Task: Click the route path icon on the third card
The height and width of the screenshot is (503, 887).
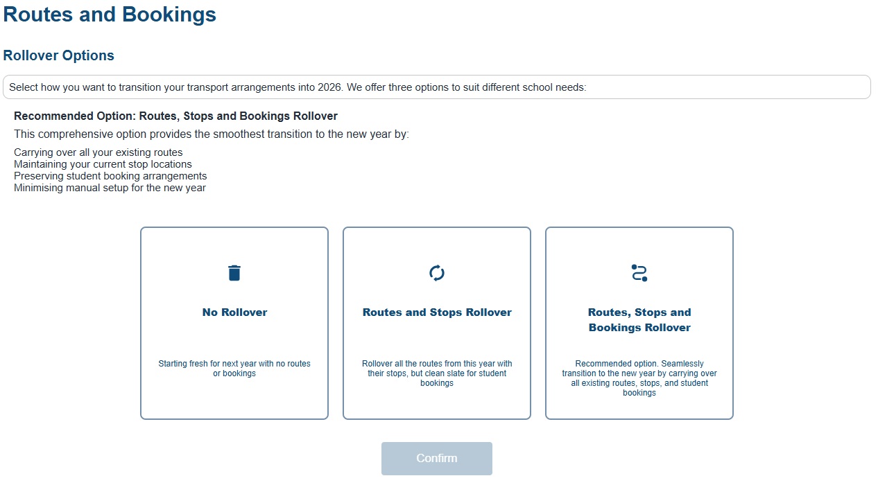Action: pos(639,273)
